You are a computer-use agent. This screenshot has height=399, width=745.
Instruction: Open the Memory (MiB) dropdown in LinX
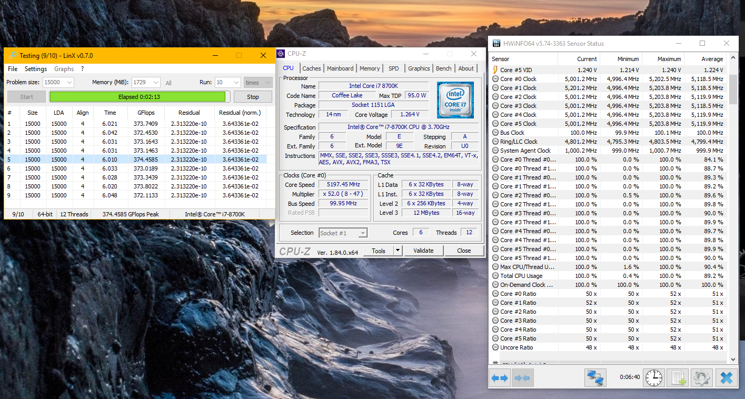click(145, 82)
